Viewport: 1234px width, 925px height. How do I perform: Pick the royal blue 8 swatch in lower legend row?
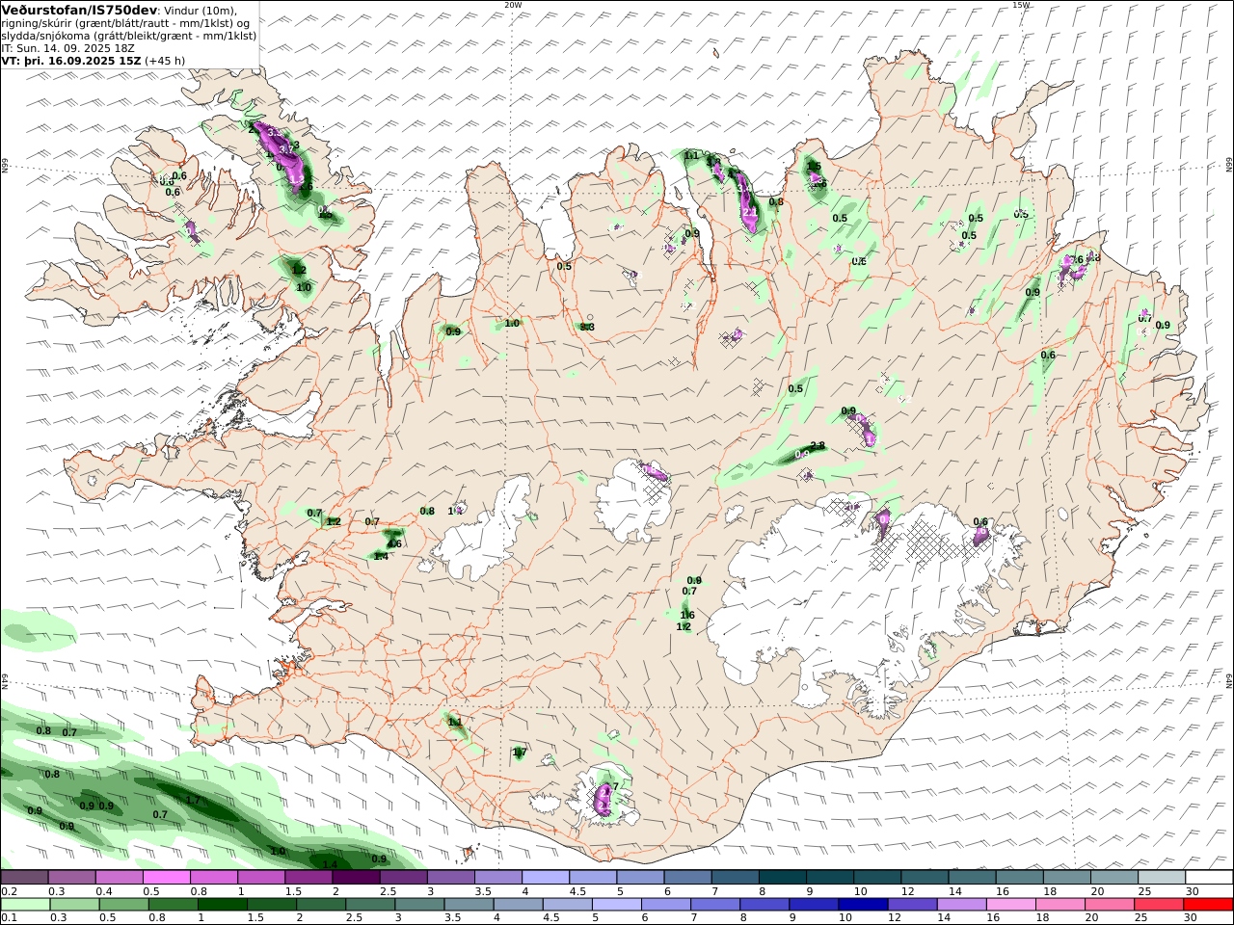point(764,904)
